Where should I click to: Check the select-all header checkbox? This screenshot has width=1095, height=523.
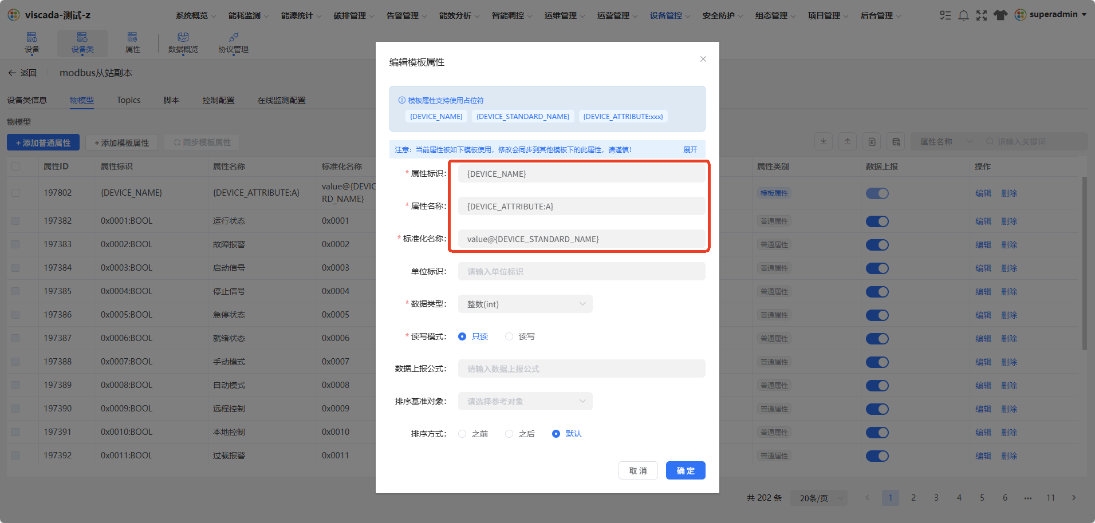click(15, 167)
